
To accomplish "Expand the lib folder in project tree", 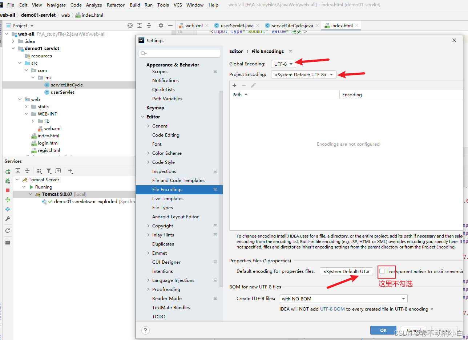I will (33, 121).
